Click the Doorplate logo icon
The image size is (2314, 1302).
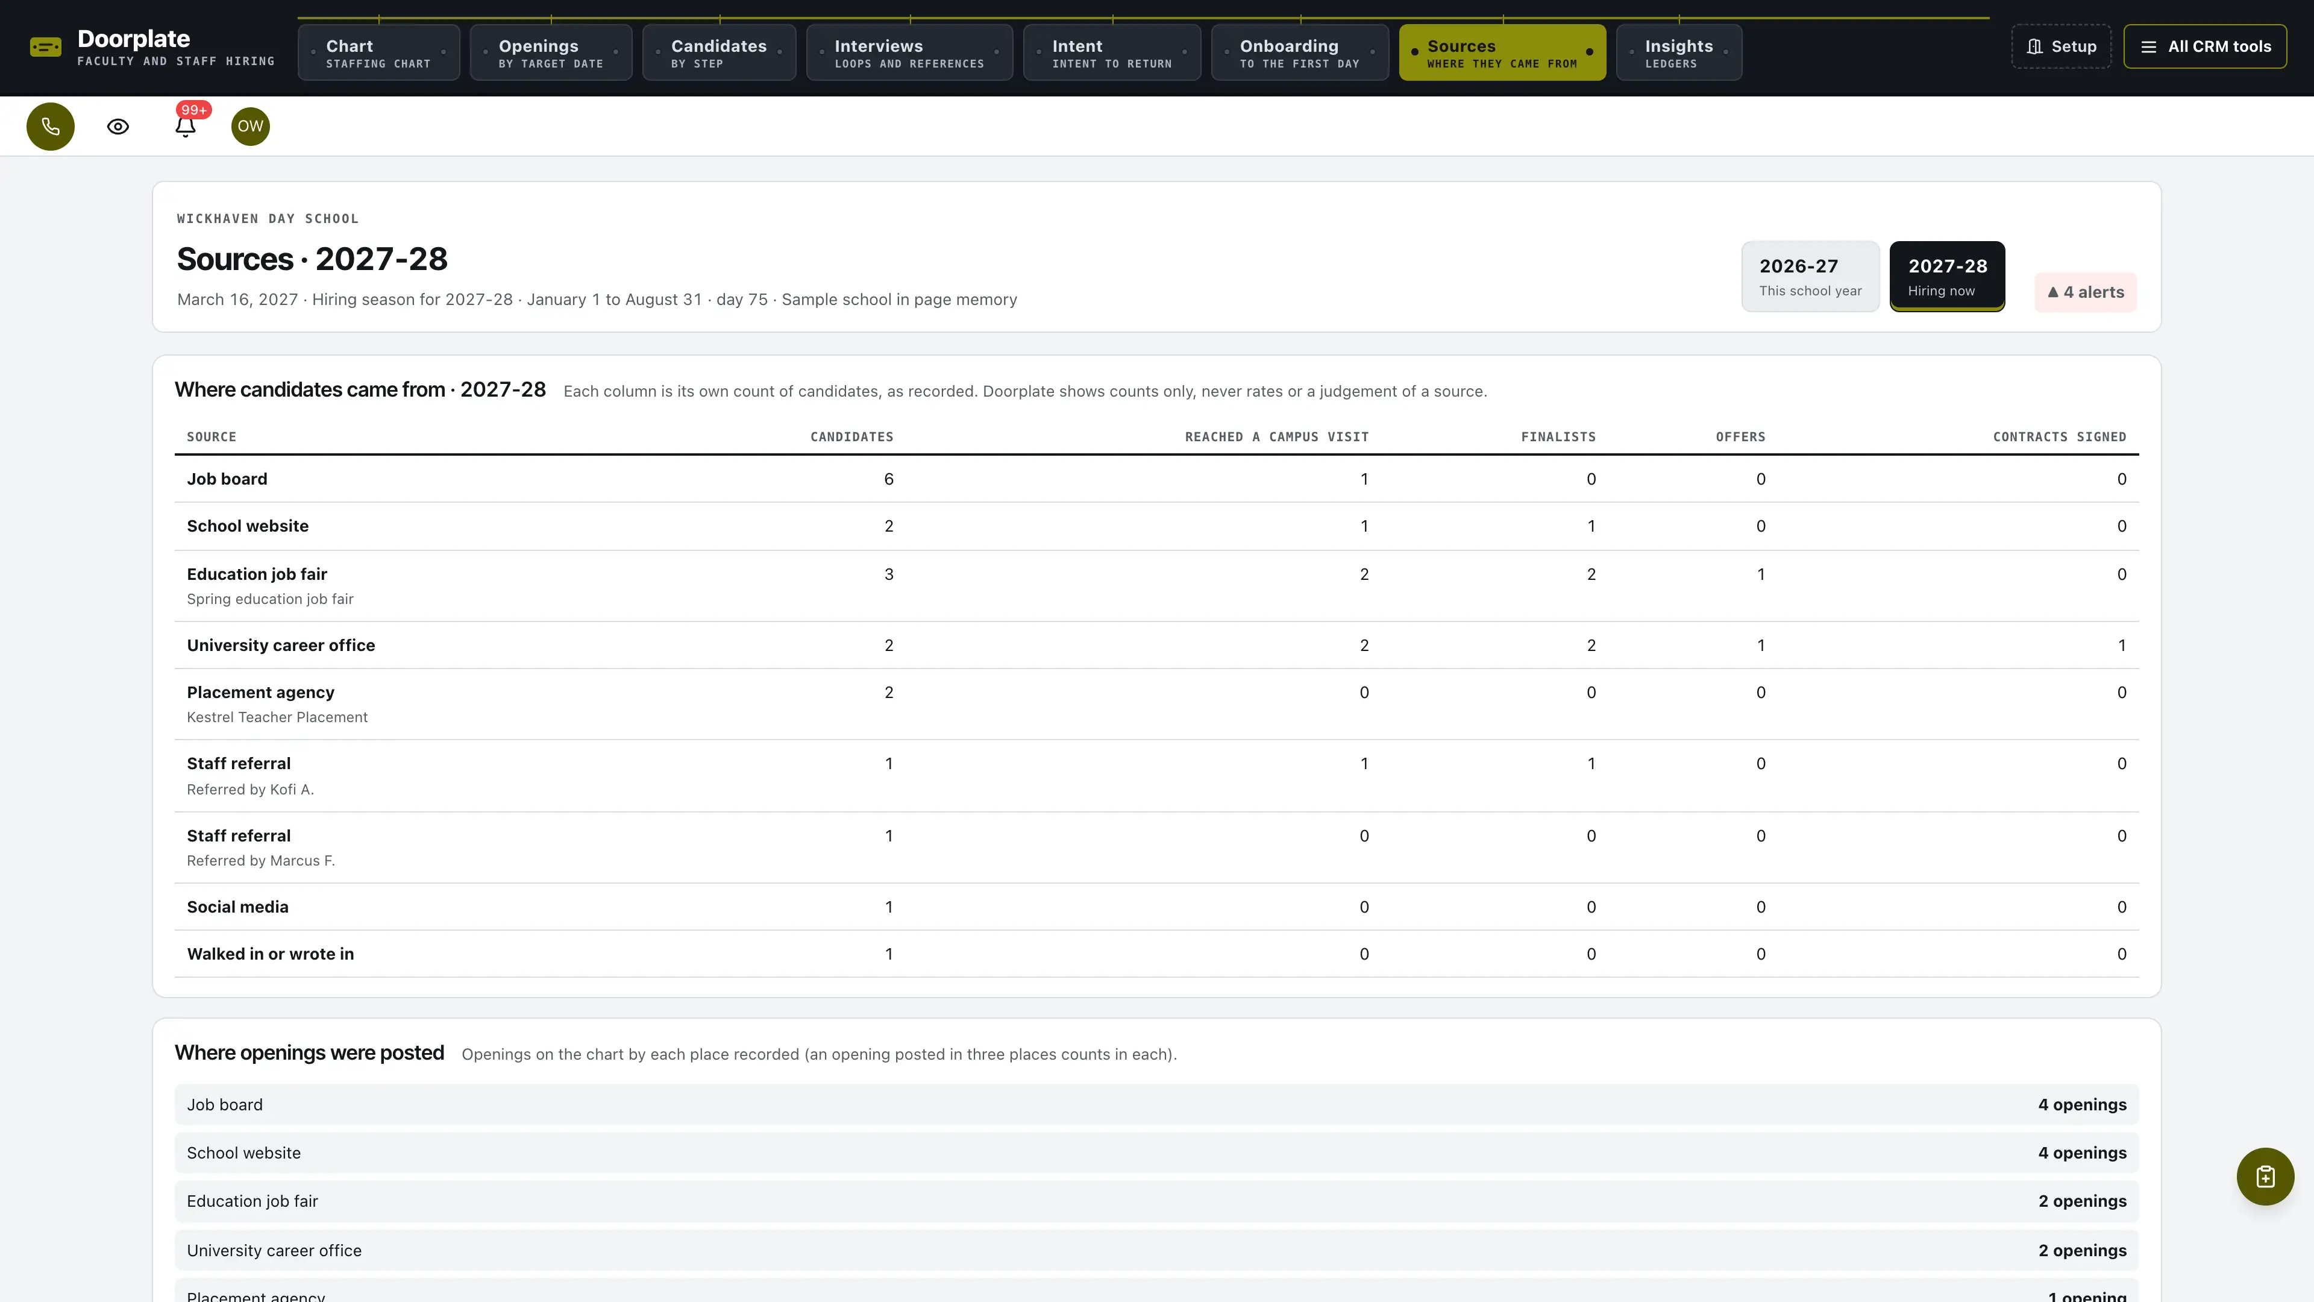(45, 48)
